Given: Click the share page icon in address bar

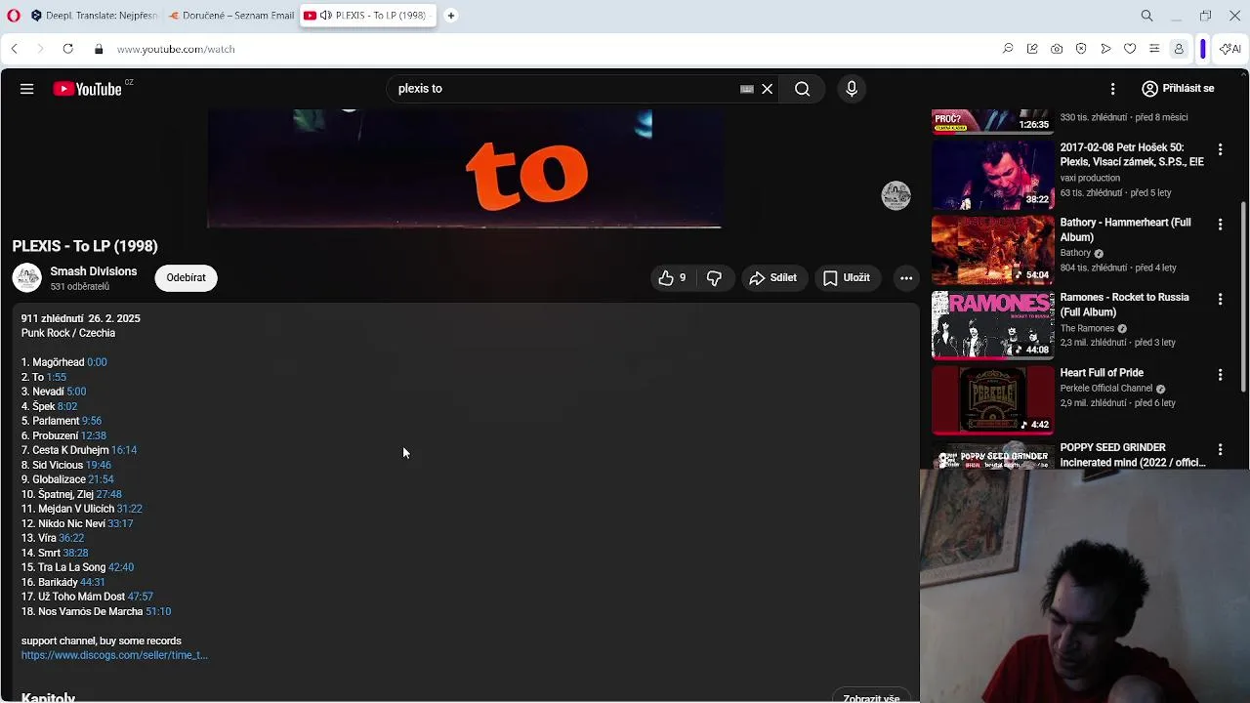Looking at the screenshot, I should click(x=1032, y=49).
